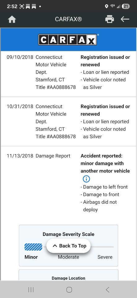The width and height of the screenshot is (137, 298).
Task: Tap the Severe severity label
Action: (x=105, y=257)
